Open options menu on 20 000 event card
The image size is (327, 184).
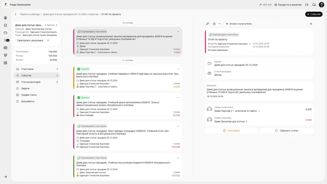[178, 98]
